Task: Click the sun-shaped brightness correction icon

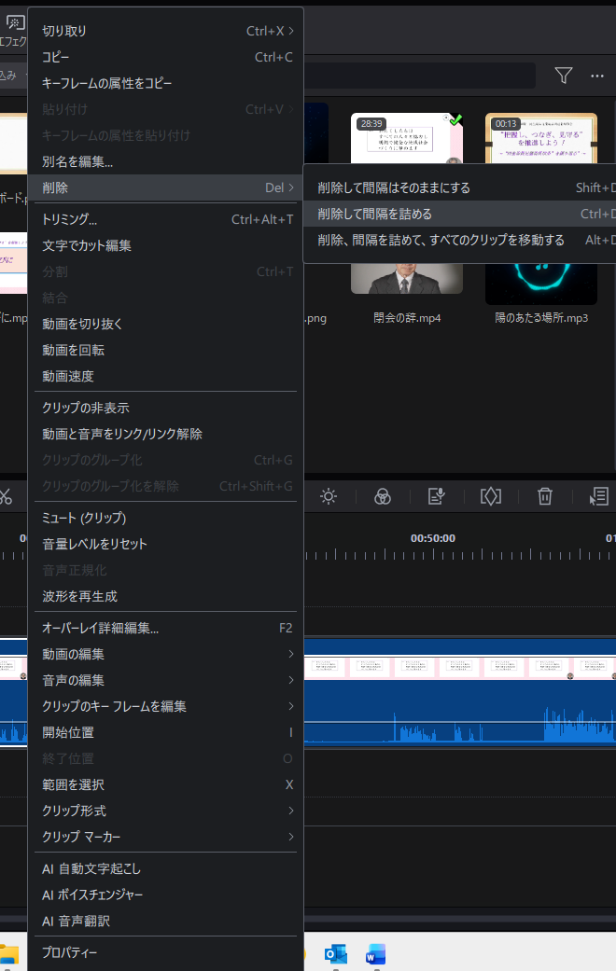Action: click(329, 496)
